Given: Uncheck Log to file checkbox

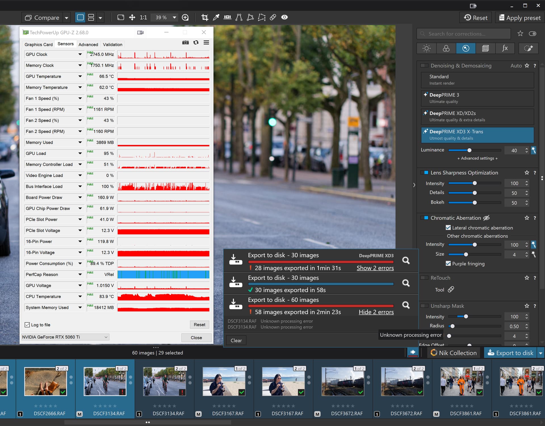Looking at the screenshot, I should [27, 325].
